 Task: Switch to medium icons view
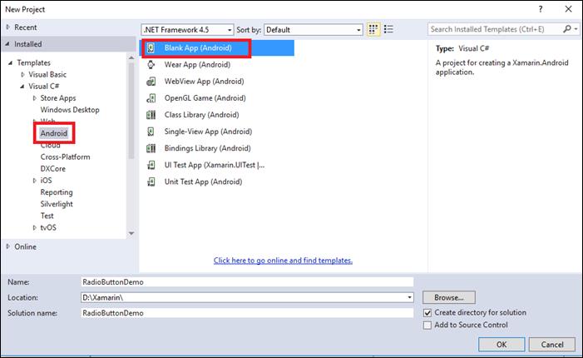(373, 29)
